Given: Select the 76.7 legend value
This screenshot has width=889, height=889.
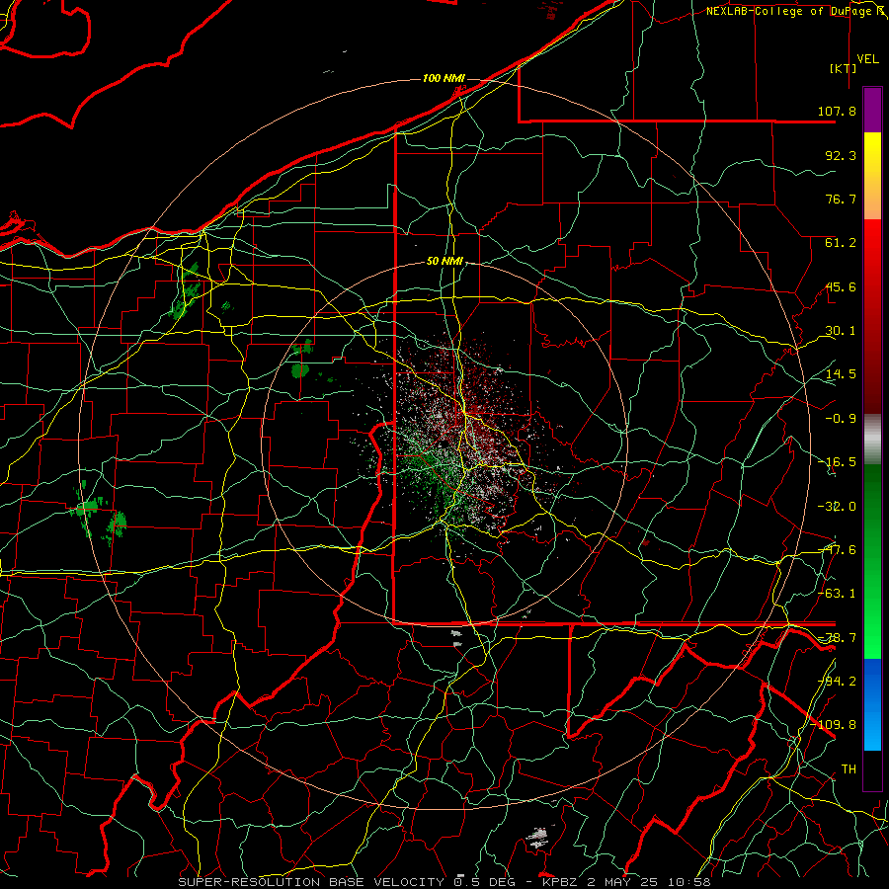Looking at the screenshot, I should (841, 199).
